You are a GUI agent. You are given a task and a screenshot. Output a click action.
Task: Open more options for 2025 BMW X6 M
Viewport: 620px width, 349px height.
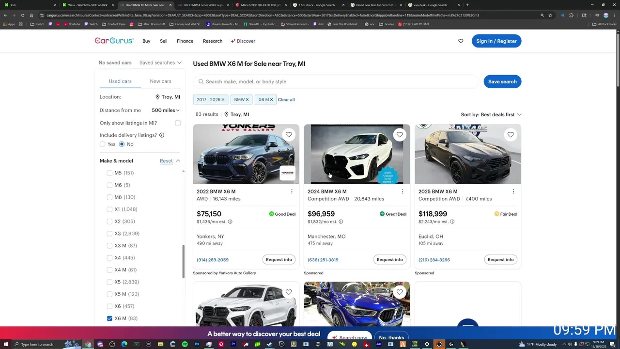[513, 191]
